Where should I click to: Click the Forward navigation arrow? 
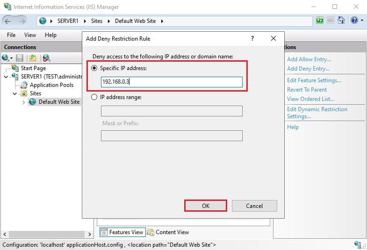tap(22, 21)
